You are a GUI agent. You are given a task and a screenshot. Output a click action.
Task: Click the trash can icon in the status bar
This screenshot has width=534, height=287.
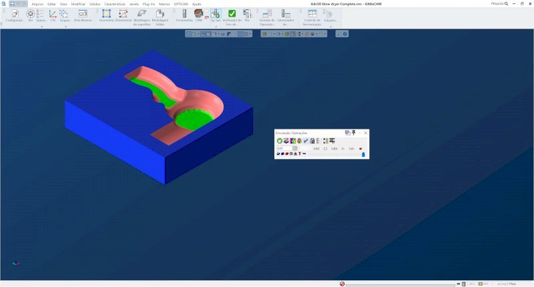(463, 284)
